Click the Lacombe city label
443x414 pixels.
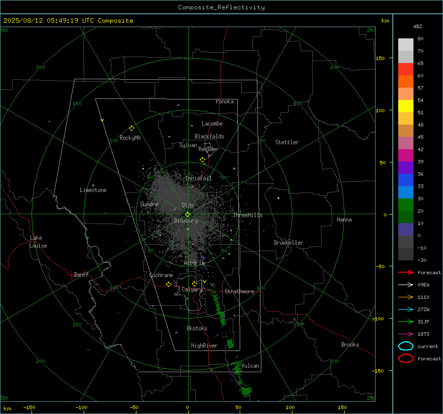(x=212, y=124)
